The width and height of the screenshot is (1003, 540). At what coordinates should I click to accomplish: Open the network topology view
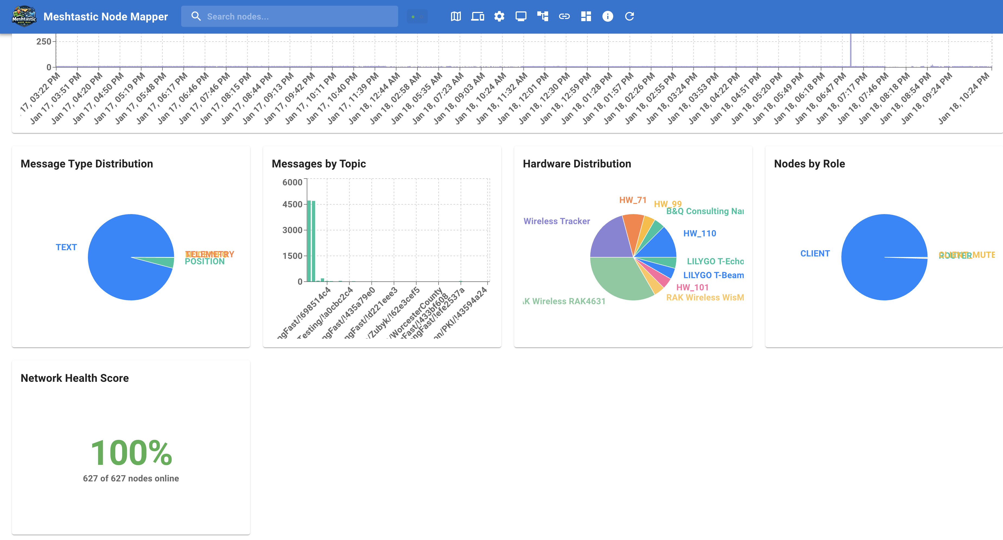[x=542, y=16]
